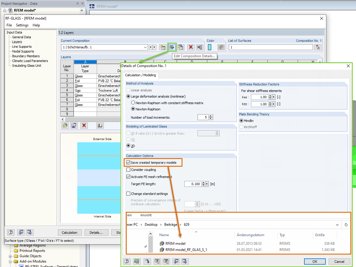Click the Save Layers library icon
Screen dimensions: 356x267
coord(74,125)
